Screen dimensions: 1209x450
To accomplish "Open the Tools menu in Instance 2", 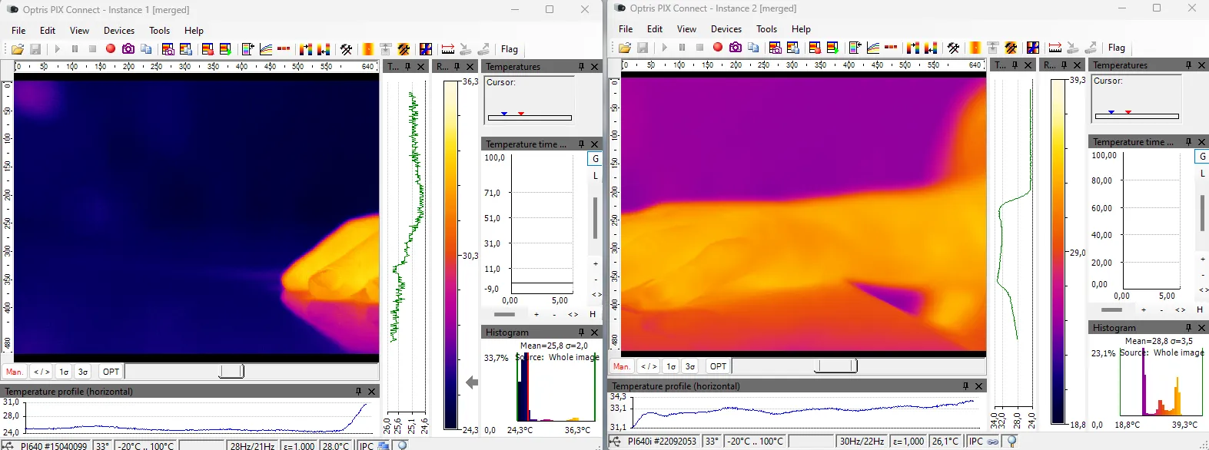I will click(766, 29).
